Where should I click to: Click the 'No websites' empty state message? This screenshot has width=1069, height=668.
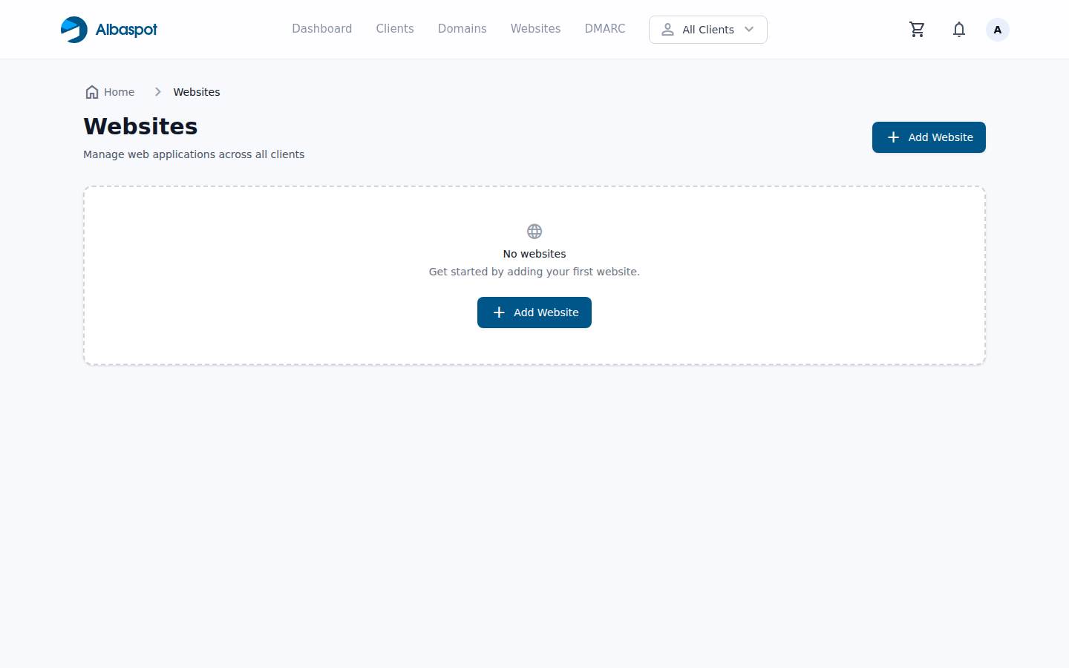(x=534, y=254)
